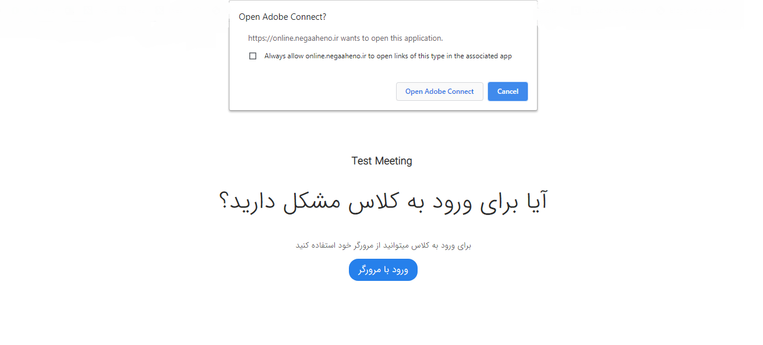
Task: Click the small Persian instruction text above button
Action: click(x=383, y=245)
